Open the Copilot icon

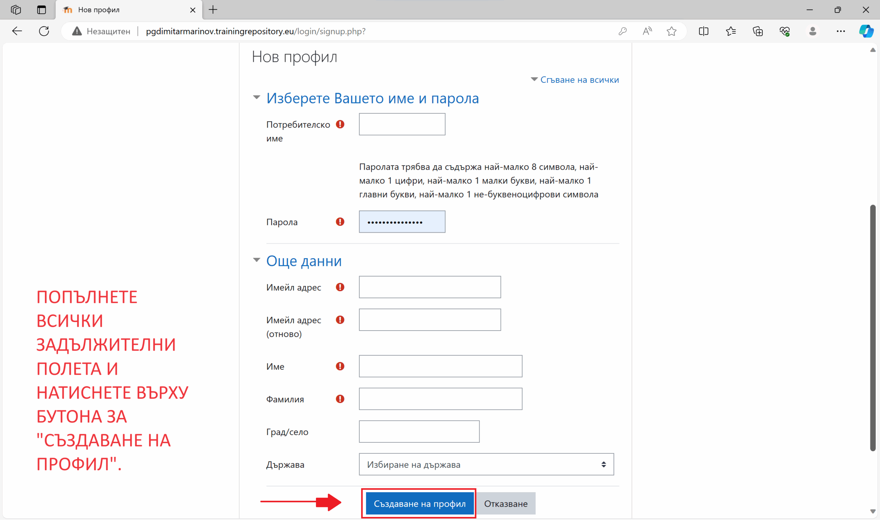click(866, 31)
